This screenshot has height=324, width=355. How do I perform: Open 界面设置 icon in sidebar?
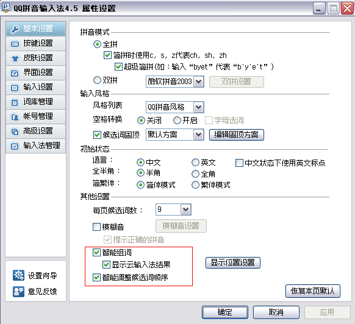tap(15, 73)
